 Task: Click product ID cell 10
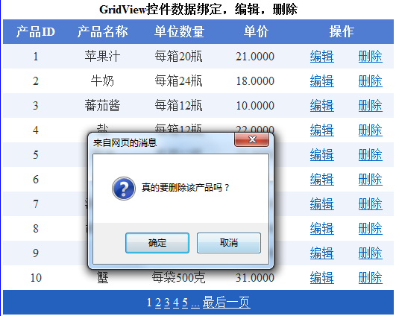click(36, 278)
